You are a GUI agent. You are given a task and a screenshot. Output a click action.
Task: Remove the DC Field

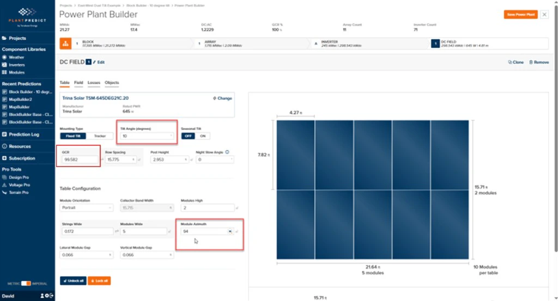539,62
